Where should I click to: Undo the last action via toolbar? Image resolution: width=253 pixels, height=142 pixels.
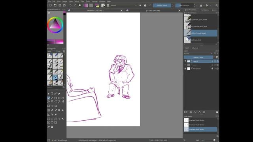point(70,6)
